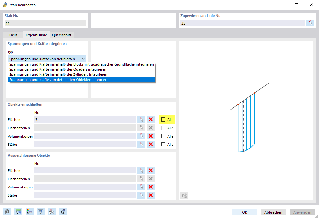This screenshot has width=319, height=219.
Task: Open the help search icon
Action: tap(7, 212)
